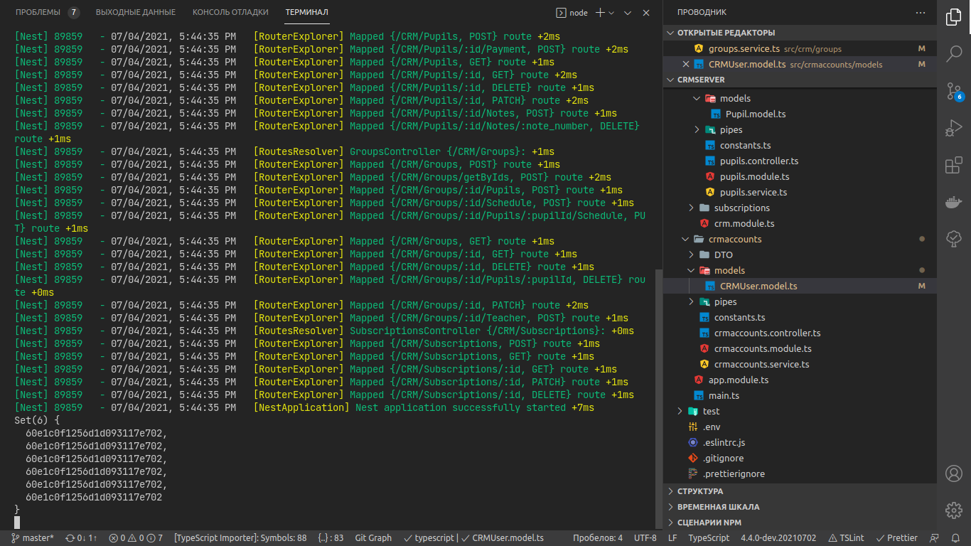Click the Prettier status item
The image size is (971, 546).
[x=896, y=538]
